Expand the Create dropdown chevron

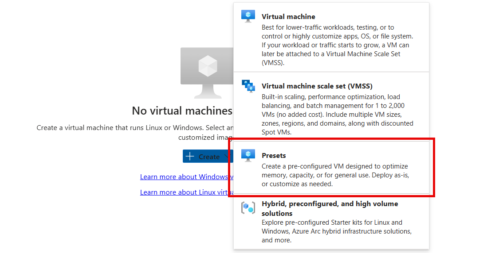[227, 157]
